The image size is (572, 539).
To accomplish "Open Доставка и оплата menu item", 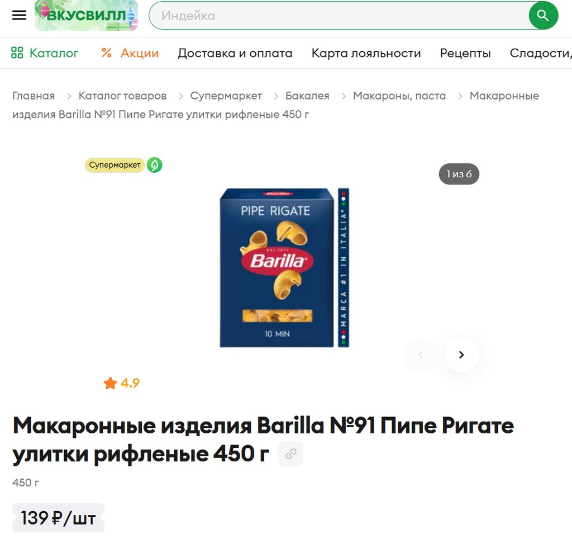I will (x=235, y=53).
